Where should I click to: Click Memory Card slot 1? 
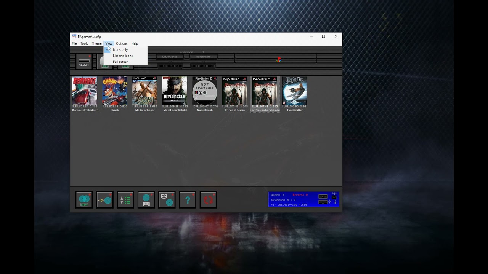tap(170, 57)
